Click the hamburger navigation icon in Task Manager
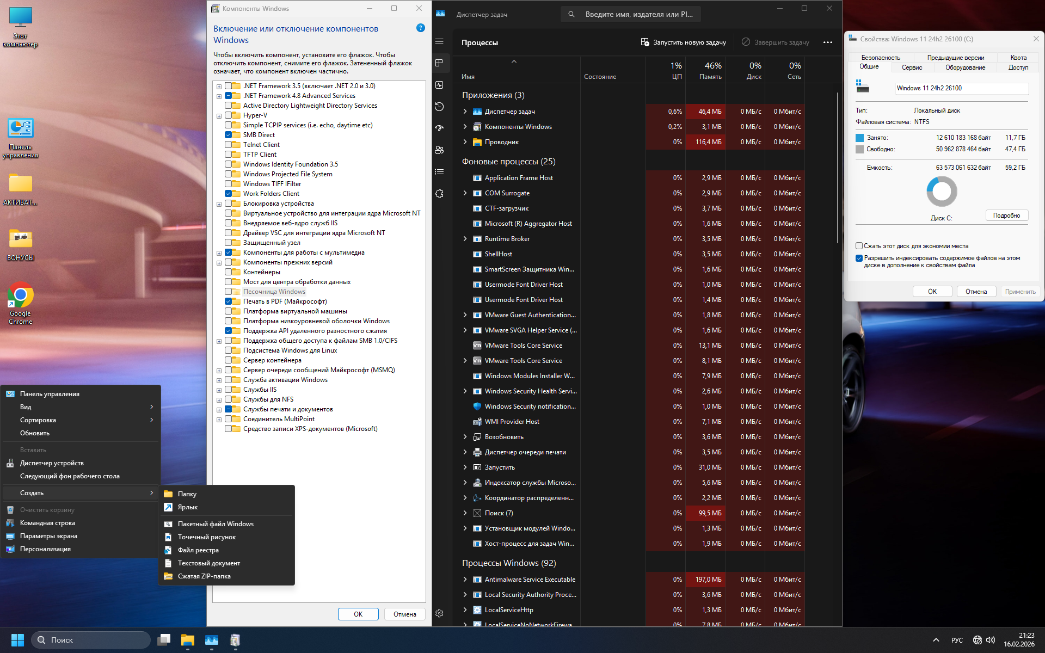Image resolution: width=1045 pixels, height=653 pixels. coord(439,41)
